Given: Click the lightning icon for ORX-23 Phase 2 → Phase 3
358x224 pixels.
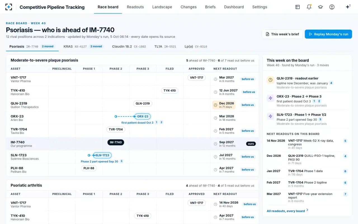Looking at the screenshot, I should pyautogui.click(x=270, y=98).
